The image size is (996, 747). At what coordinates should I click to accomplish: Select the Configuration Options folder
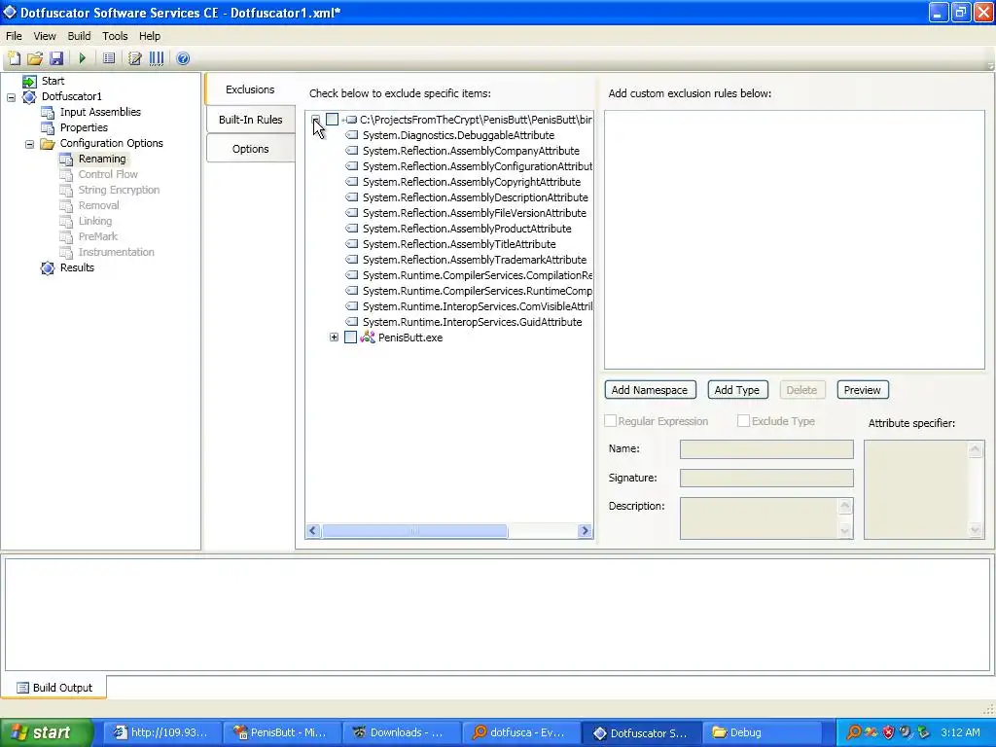pos(111,143)
